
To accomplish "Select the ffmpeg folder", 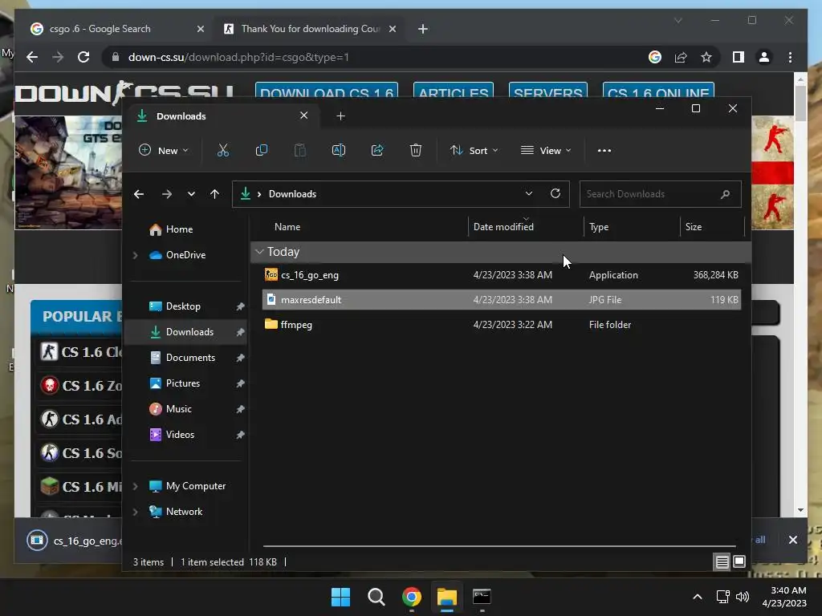I will pos(502,325).
